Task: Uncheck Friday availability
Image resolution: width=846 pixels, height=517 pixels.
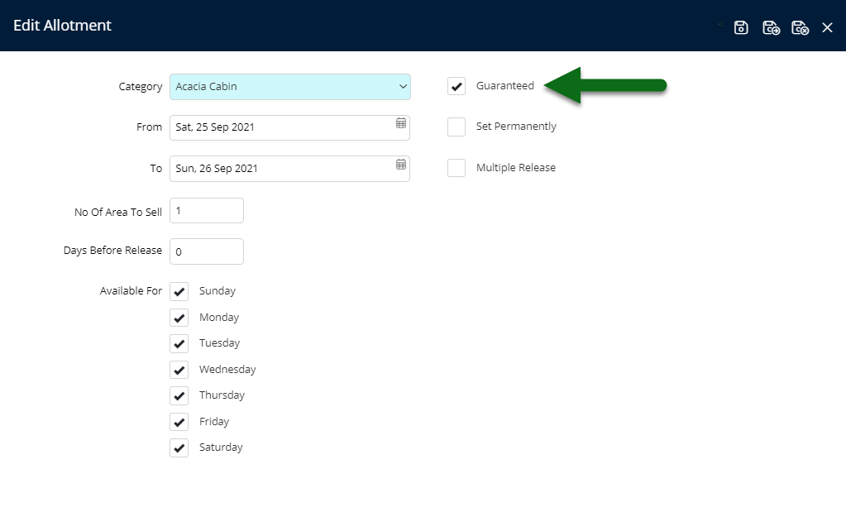Action: (179, 422)
